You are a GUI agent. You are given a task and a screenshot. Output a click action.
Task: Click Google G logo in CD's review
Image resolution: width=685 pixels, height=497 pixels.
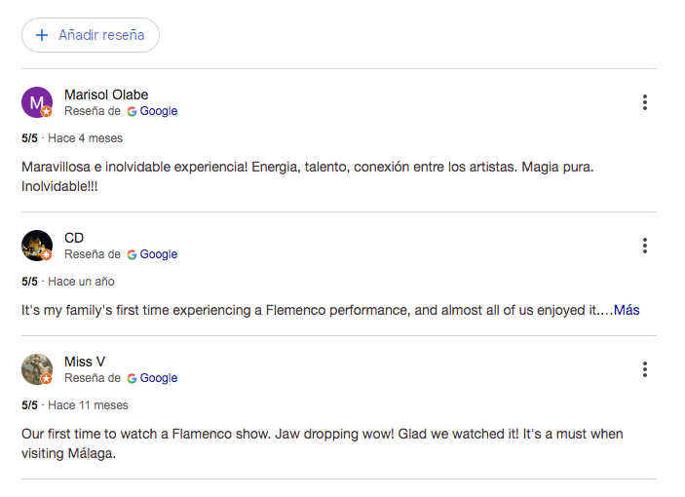pos(132,255)
